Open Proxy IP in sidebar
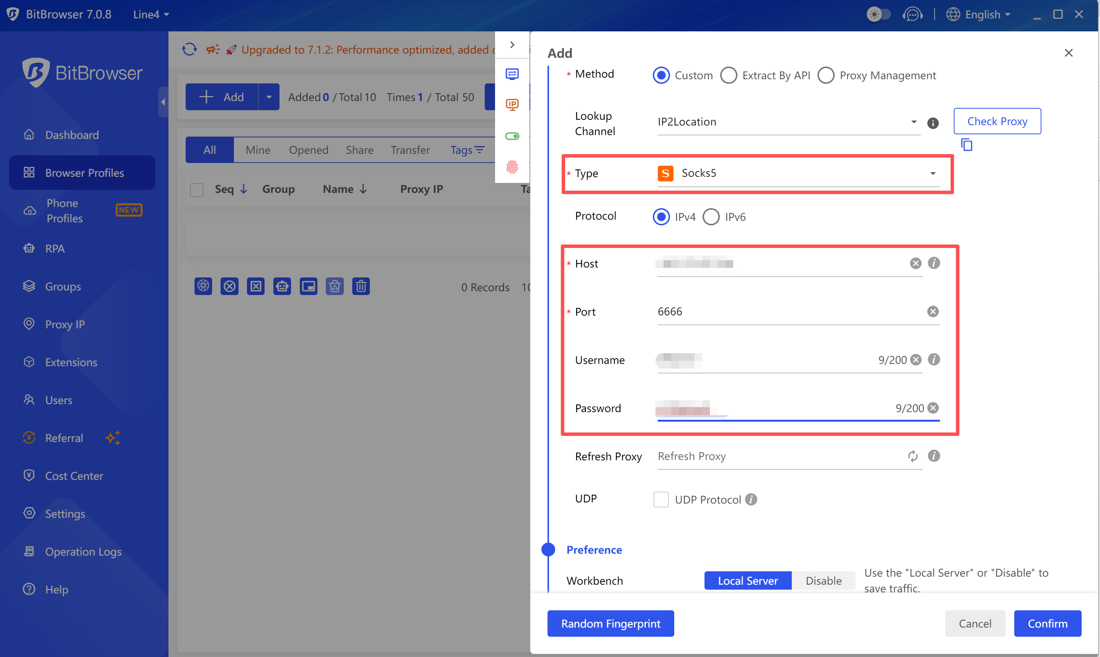The width and height of the screenshot is (1100, 657). pos(65,324)
